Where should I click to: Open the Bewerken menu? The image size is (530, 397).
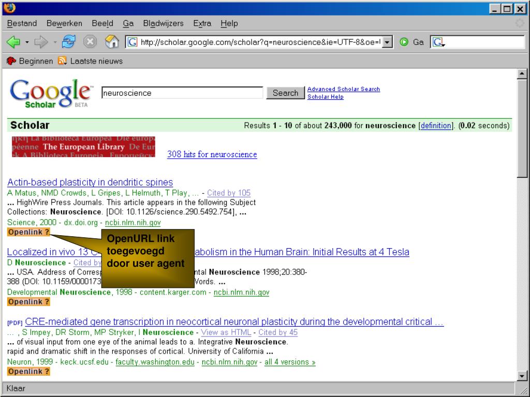[x=64, y=23]
